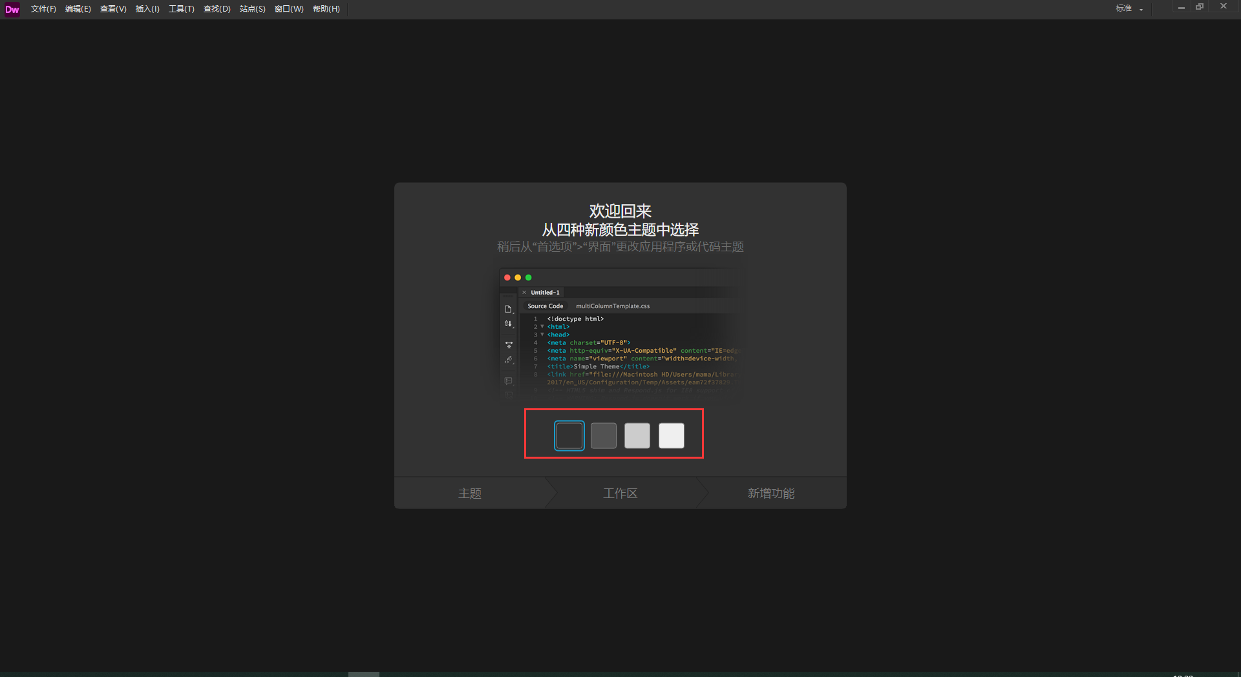Screen dimensions: 1241x677
Task: Open the 插入(I) menu
Action: click(x=147, y=9)
